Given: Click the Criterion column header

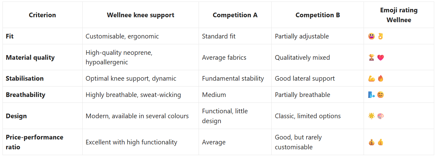Looking at the screenshot, I should (43, 15).
